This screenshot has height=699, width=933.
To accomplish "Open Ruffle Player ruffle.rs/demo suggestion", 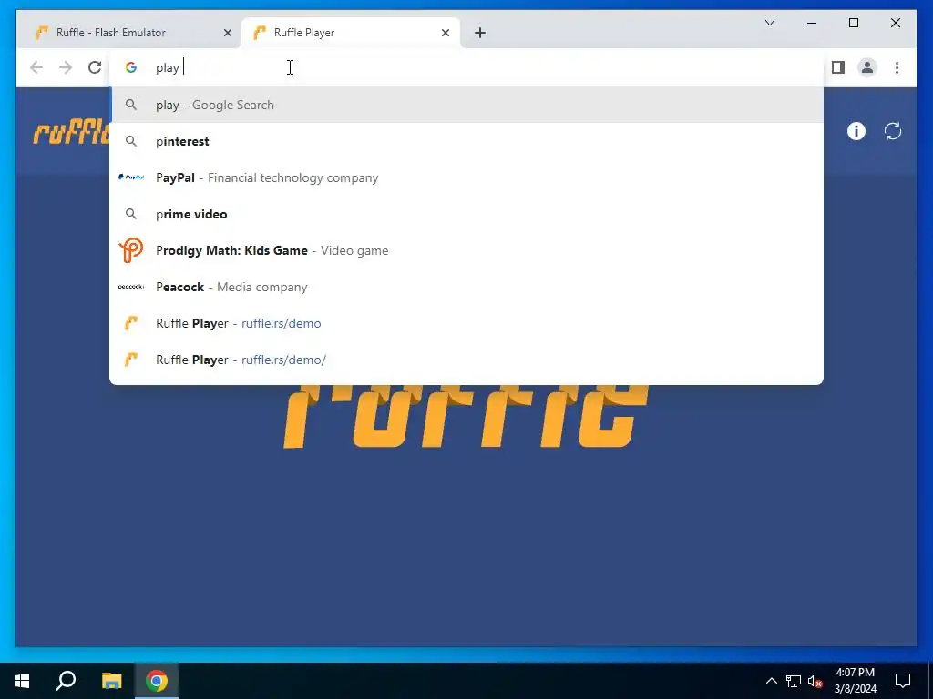I will click(x=466, y=323).
